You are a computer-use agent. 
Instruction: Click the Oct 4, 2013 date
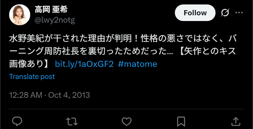click(69, 95)
